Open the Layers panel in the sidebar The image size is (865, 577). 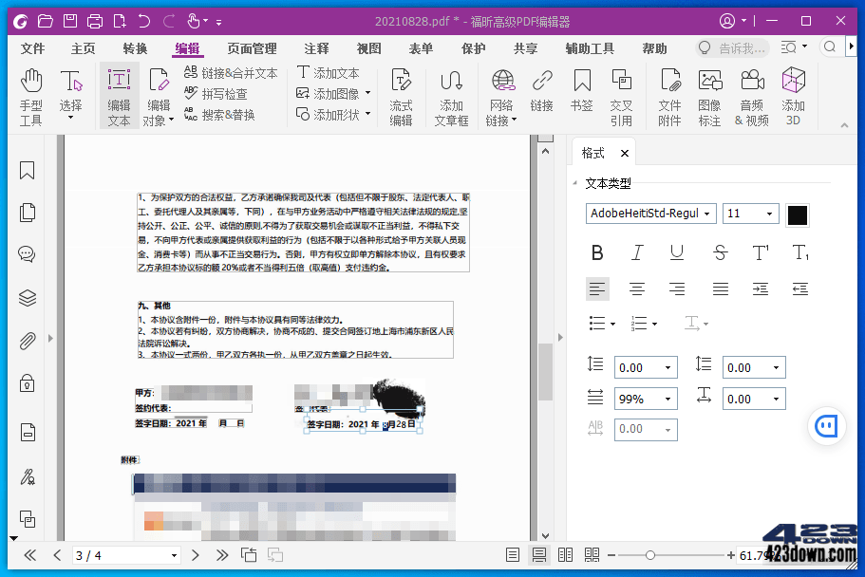[26, 297]
